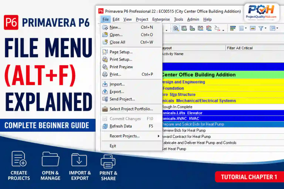The height and width of the screenshot is (189, 284).
Task: Choose Refresh Data in File menu
Action: [x=131, y=126]
